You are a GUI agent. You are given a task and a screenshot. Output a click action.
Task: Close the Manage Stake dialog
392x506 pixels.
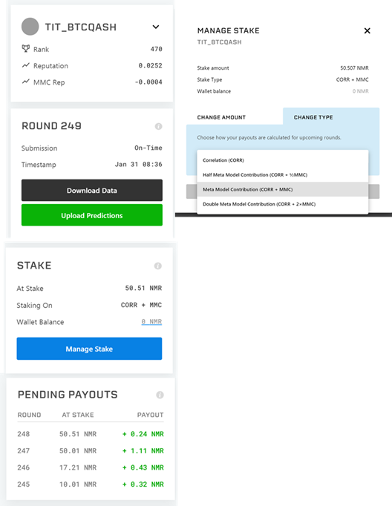pyautogui.click(x=367, y=30)
